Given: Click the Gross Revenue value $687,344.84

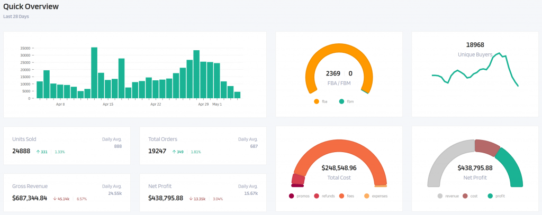Looking at the screenshot, I should tap(30, 199).
